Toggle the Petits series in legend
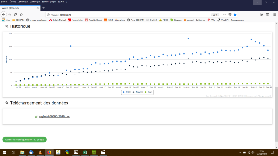This screenshot has width=278, height=156. pyautogui.click(x=127, y=92)
